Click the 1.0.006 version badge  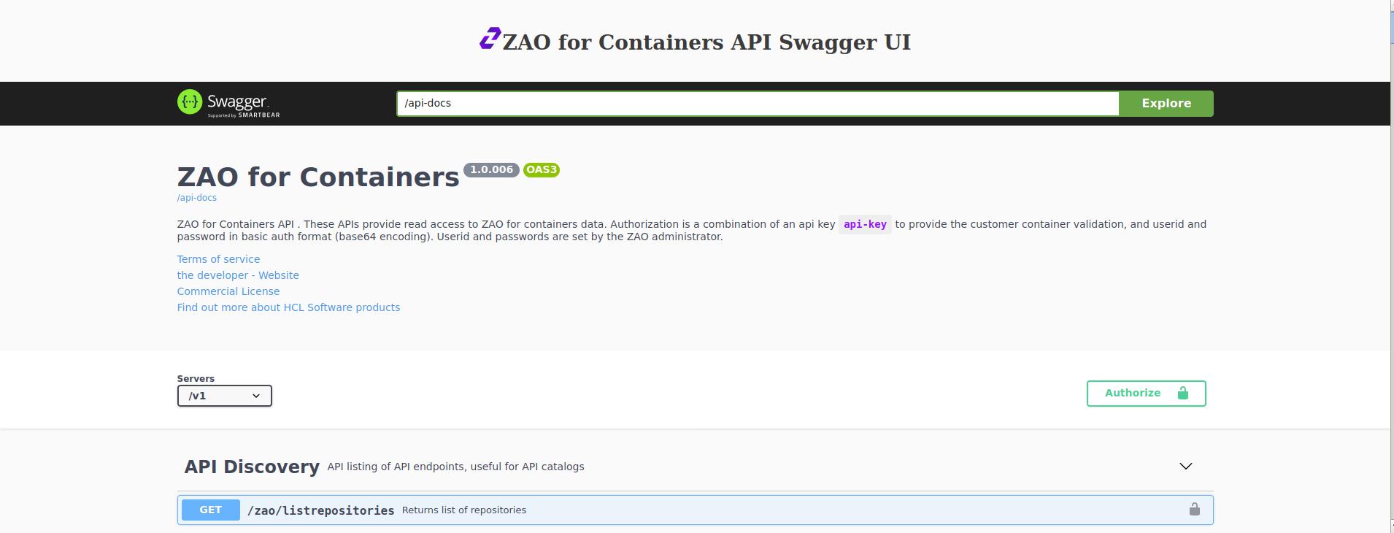coord(491,170)
